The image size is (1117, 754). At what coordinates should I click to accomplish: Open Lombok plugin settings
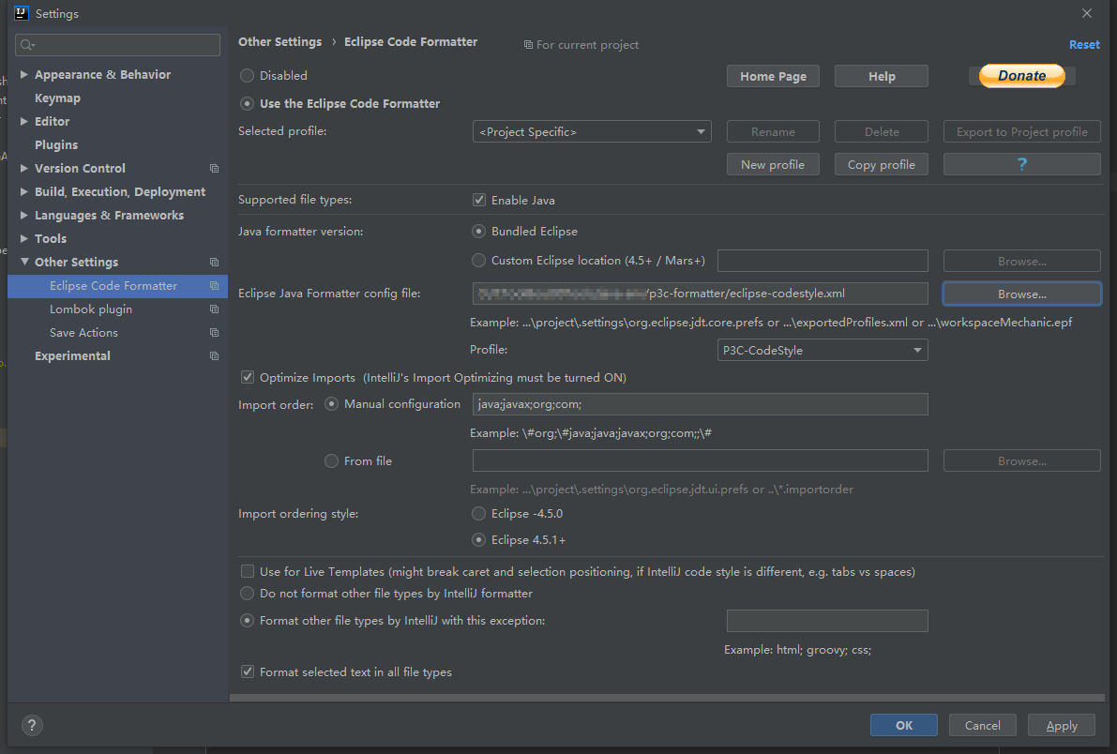click(90, 309)
